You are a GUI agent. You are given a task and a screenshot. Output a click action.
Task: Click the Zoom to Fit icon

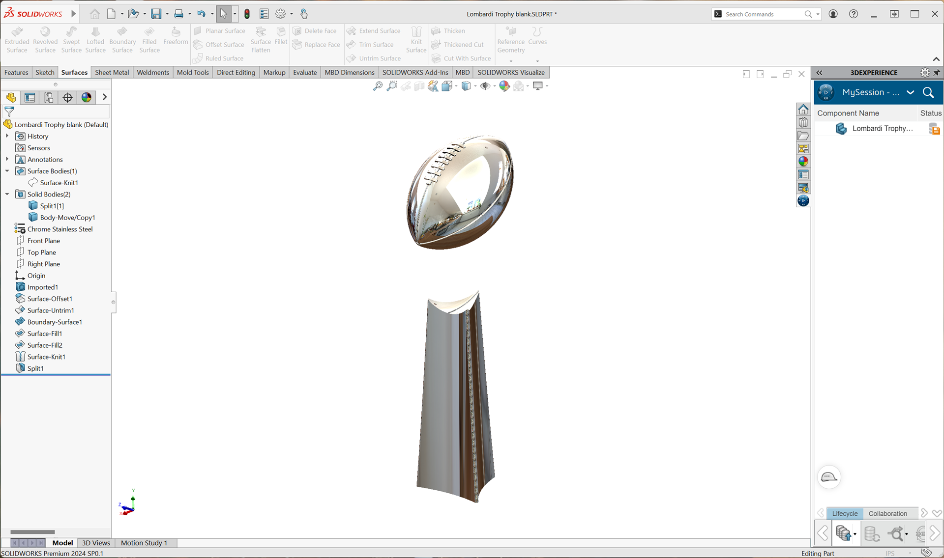click(378, 86)
